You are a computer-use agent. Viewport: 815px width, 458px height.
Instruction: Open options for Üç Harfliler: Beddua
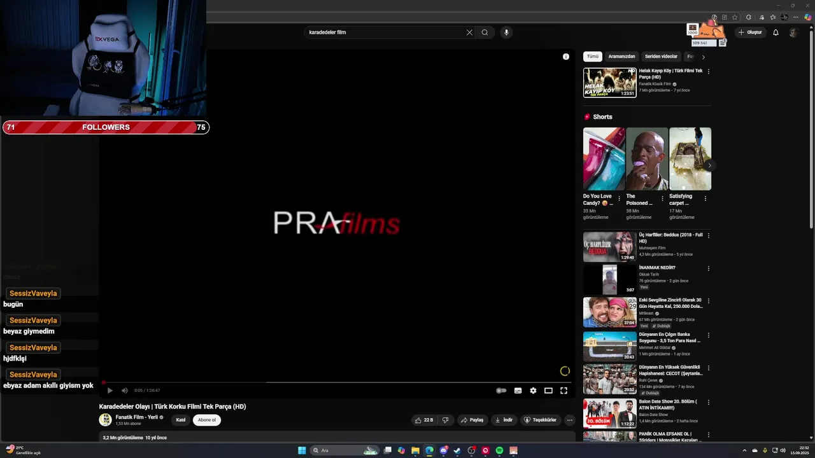[709, 235]
